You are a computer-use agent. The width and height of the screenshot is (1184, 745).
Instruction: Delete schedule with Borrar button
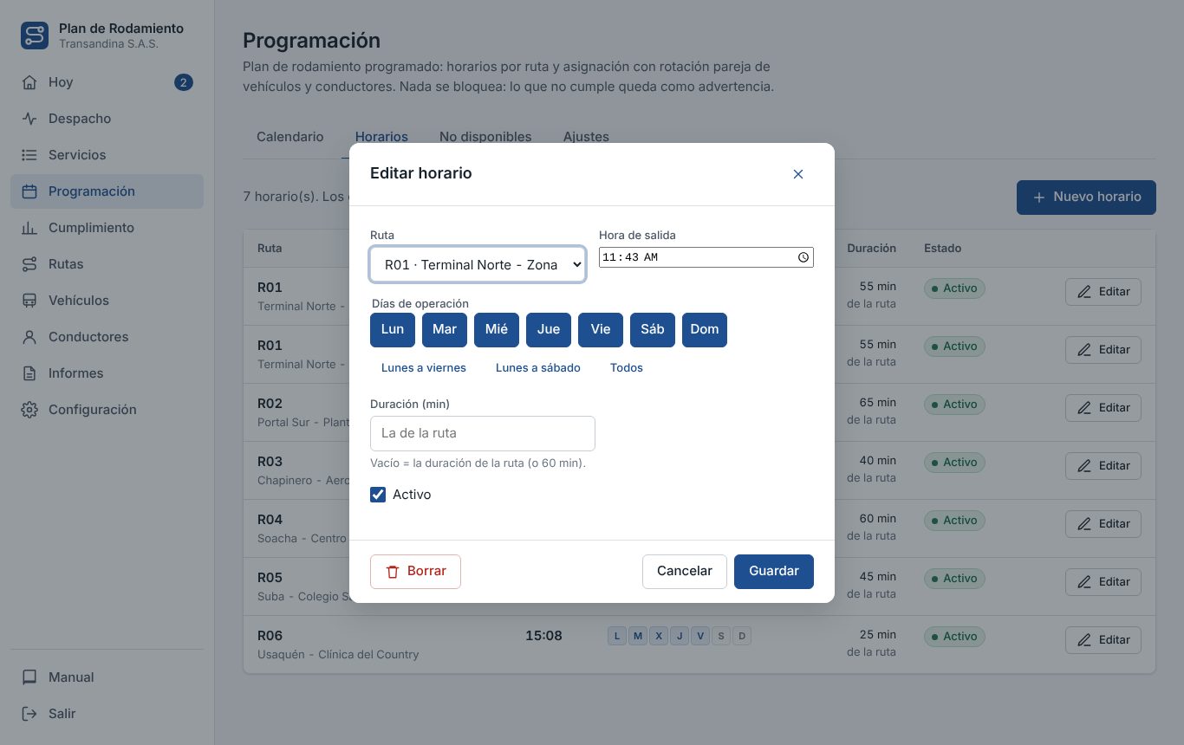(415, 572)
